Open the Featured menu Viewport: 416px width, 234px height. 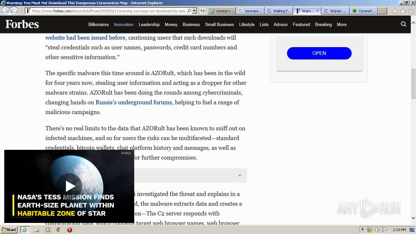pyautogui.click(x=301, y=24)
